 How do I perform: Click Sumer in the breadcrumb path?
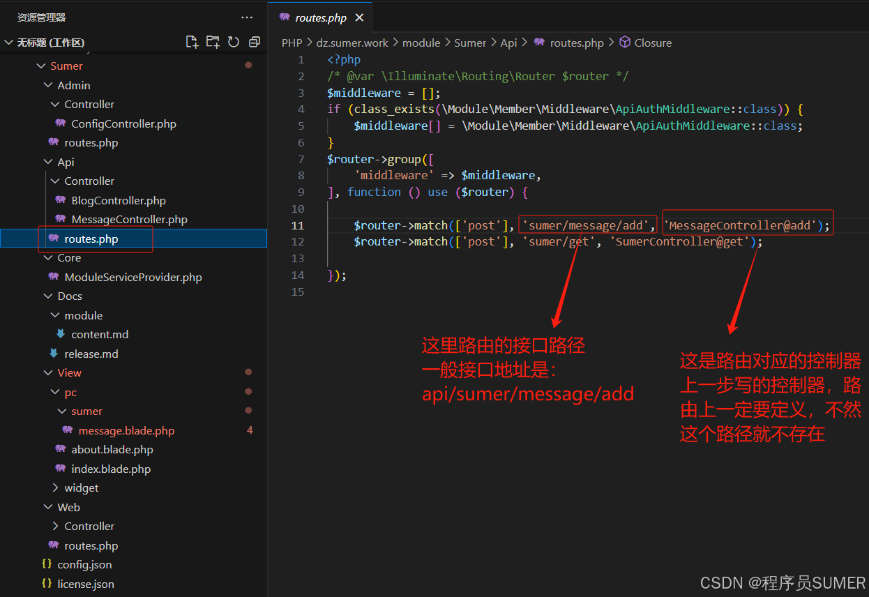pos(470,43)
